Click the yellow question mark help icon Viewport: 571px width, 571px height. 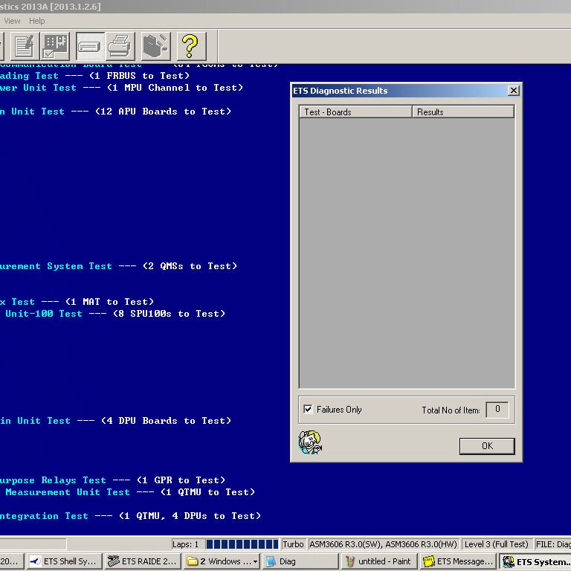click(x=191, y=46)
